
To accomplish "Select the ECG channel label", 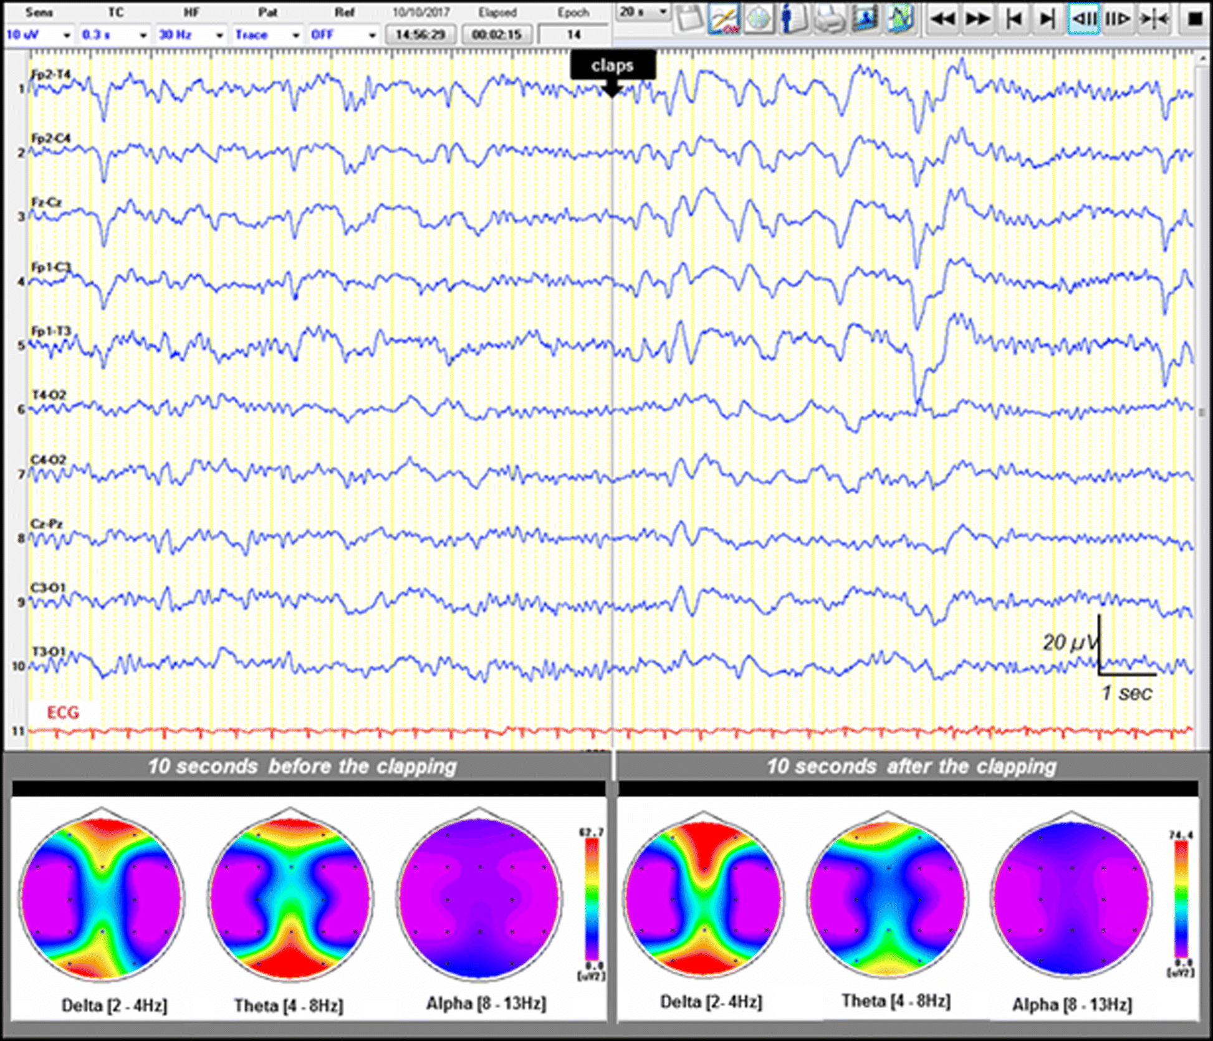I will pyautogui.click(x=63, y=712).
